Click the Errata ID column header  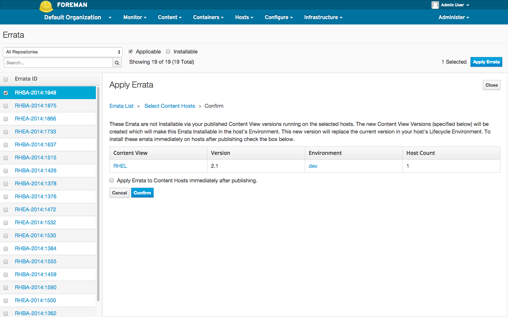click(26, 79)
